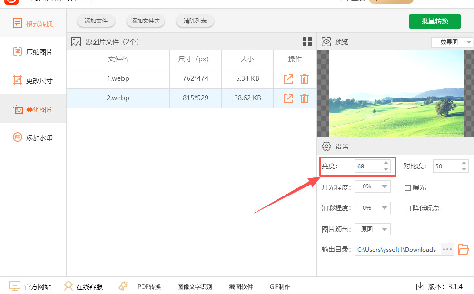The height and width of the screenshot is (294, 474).
Task: Decrease 对比度 with the down arrow
Action: point(464,169)
